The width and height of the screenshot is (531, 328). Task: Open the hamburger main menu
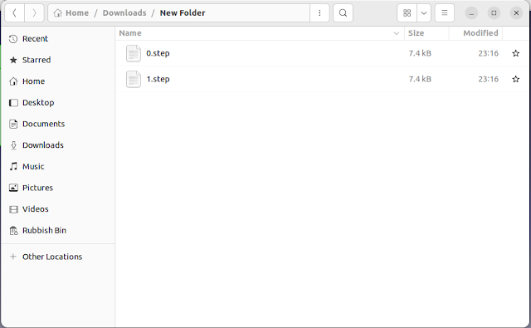445,13
